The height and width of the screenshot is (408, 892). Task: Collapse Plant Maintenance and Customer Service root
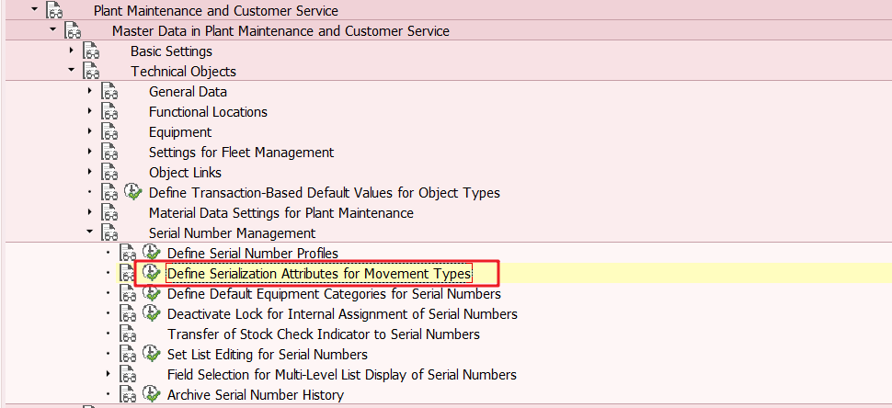coord(35,10)
